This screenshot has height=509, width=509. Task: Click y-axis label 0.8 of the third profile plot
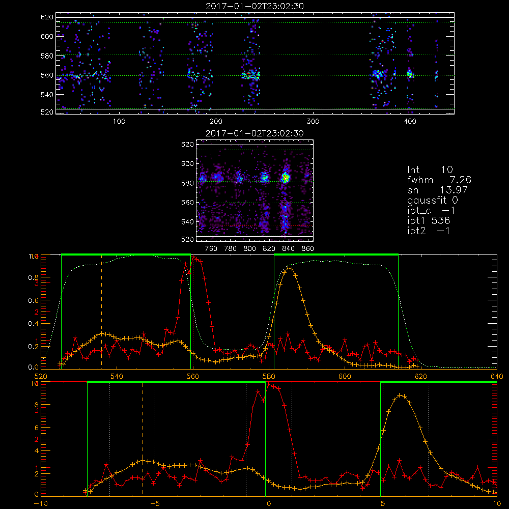[34, 278]
